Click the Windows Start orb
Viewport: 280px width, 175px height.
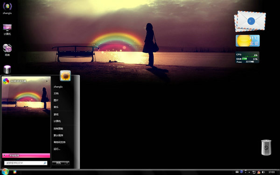pyautogui.click(x=5, y=172)
